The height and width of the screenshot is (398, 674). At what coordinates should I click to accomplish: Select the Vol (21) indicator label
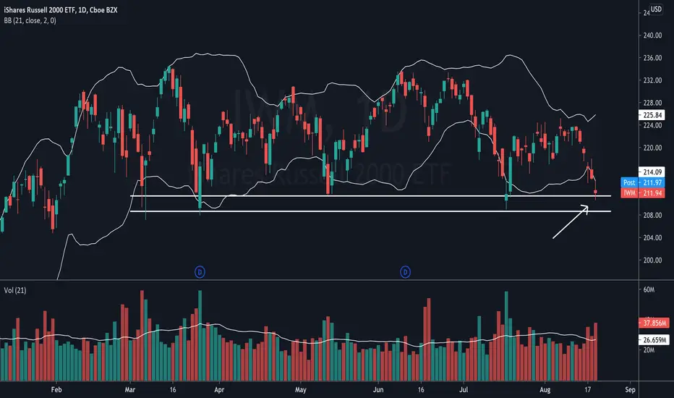click(x=15, y=290)
